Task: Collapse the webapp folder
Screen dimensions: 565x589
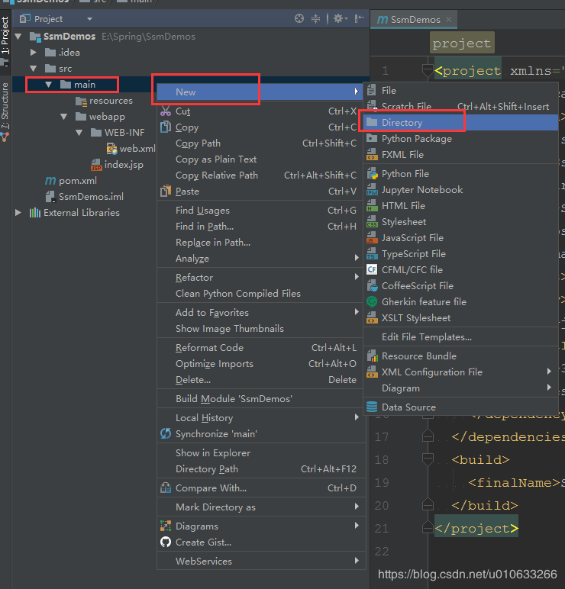Action: coord(64,117)
